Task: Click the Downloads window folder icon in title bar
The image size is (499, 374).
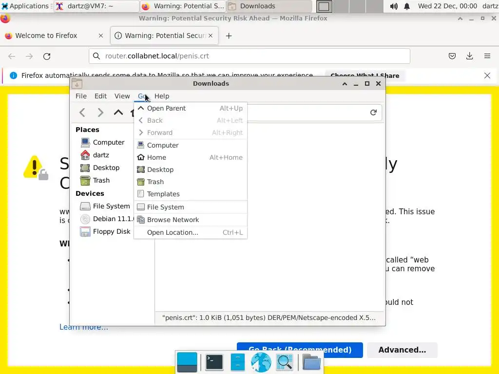Action: (x=77, y=83)
